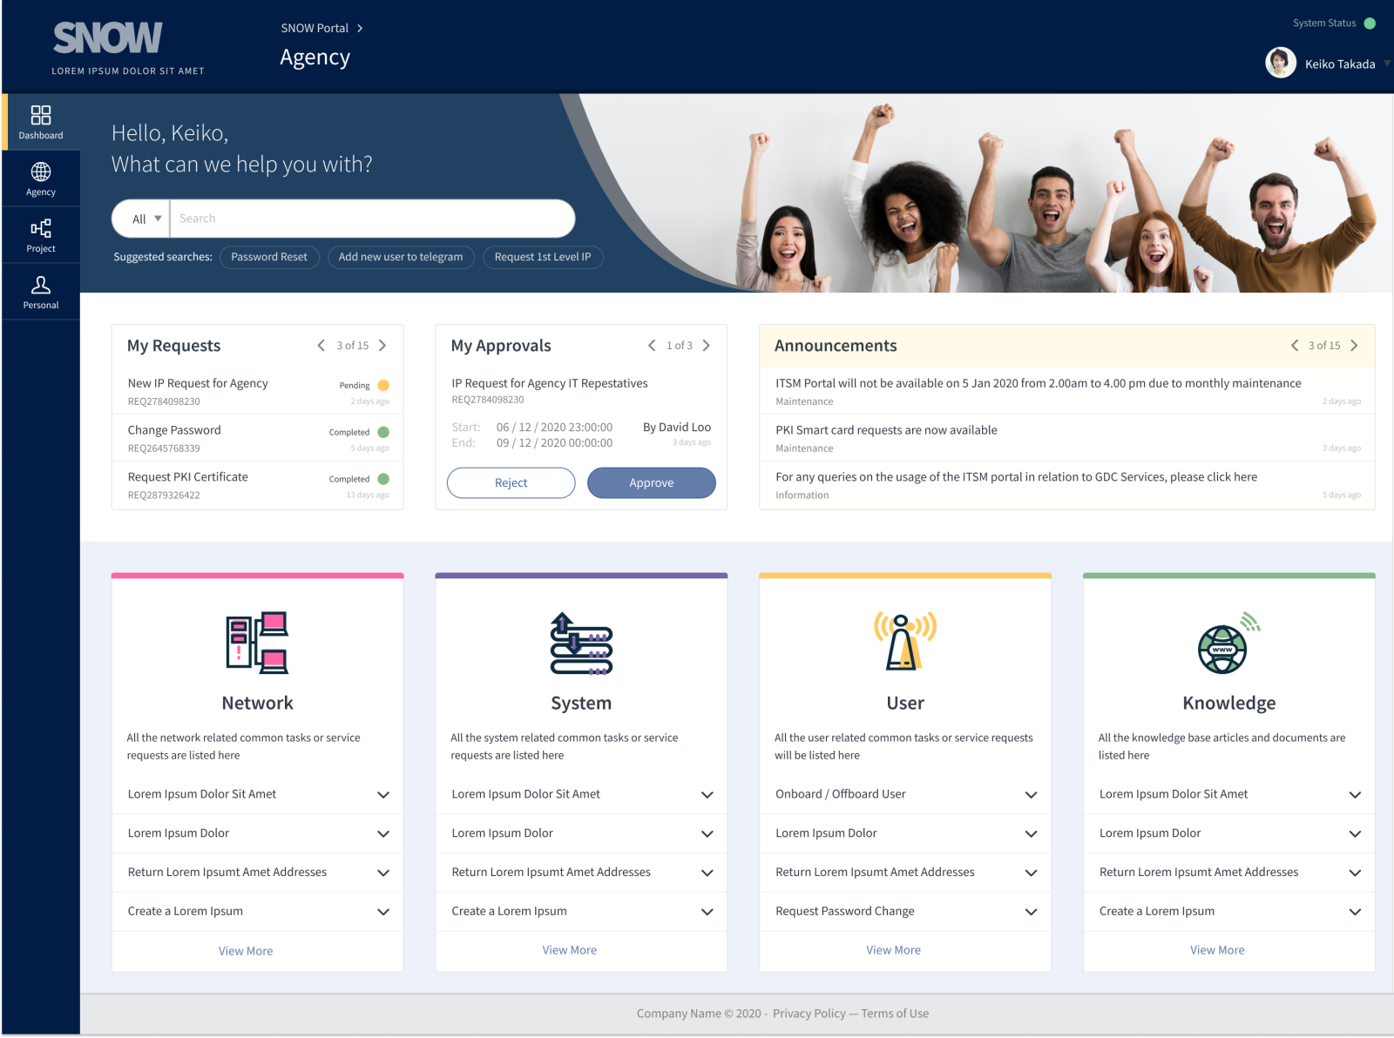Click the Network server icon on its card
The width and height of the screenshot is (1394, 1038).
tap(257, 643)
